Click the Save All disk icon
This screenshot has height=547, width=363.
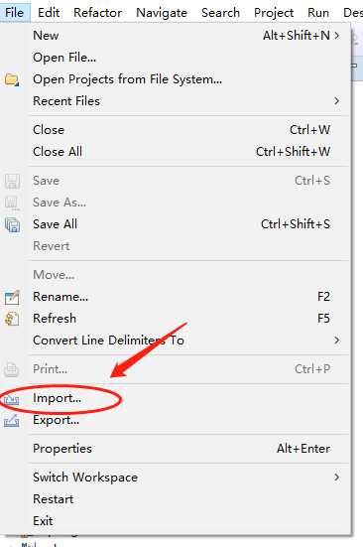(12, 224)
